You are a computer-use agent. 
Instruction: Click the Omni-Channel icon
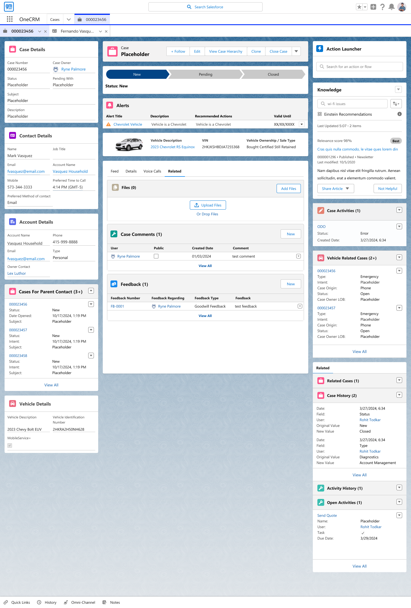(66, 602)
